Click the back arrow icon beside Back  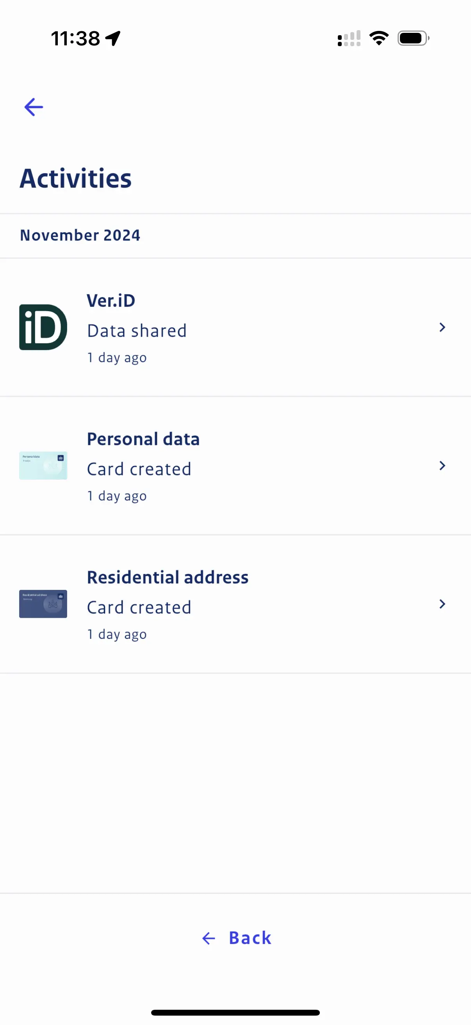point(208,938)
